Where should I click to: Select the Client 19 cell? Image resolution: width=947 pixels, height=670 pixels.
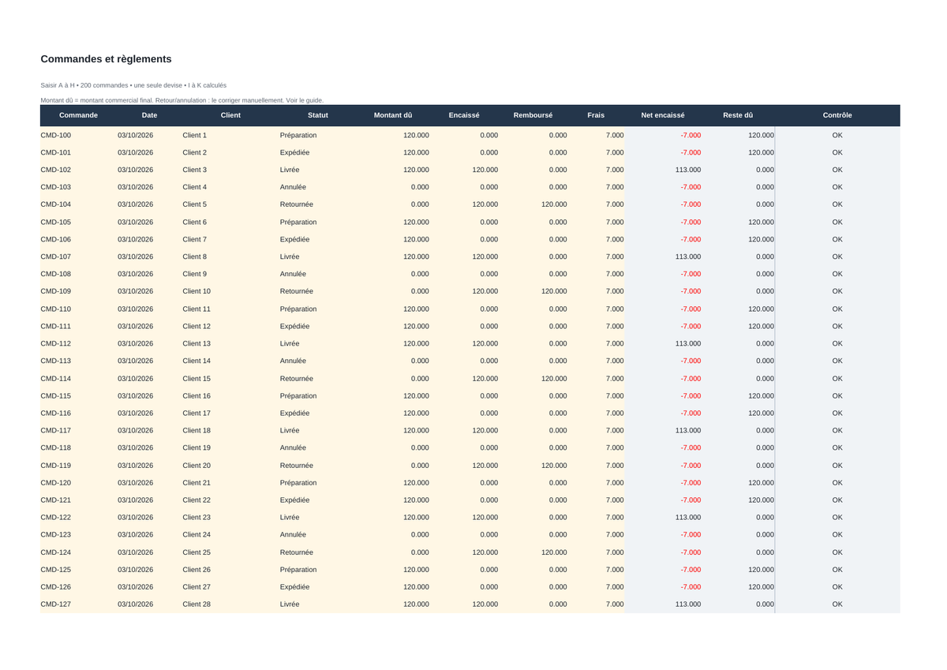(230, 448)
